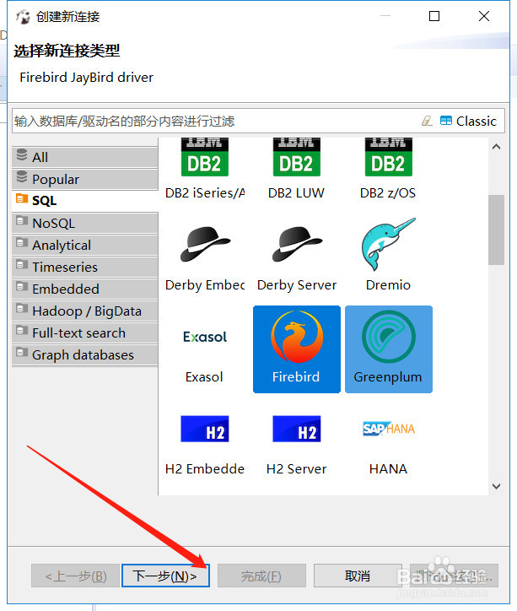Click the driver list scrollbar thumb
The image size is (517, 611).
(496, 230)
